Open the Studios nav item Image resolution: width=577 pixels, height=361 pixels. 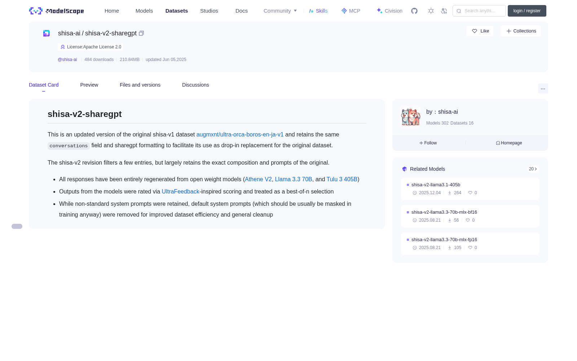point(209,11)
